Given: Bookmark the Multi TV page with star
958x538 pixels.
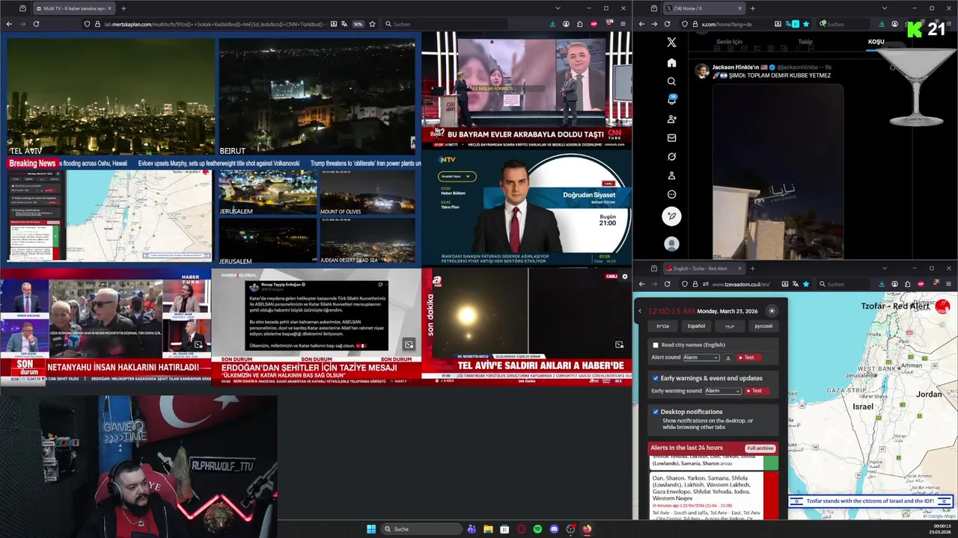Looking at the screenshot, I should [x=372, y=24].
